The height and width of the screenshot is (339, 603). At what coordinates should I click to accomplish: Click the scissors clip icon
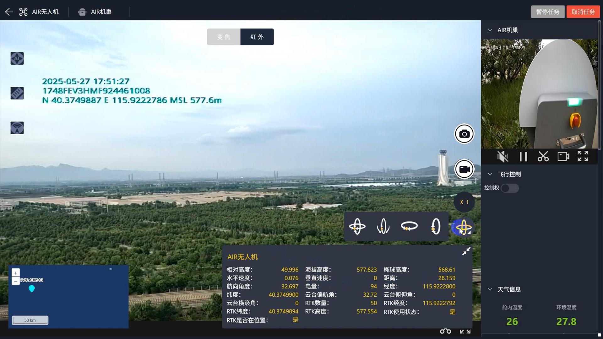[x=543, y=156]
